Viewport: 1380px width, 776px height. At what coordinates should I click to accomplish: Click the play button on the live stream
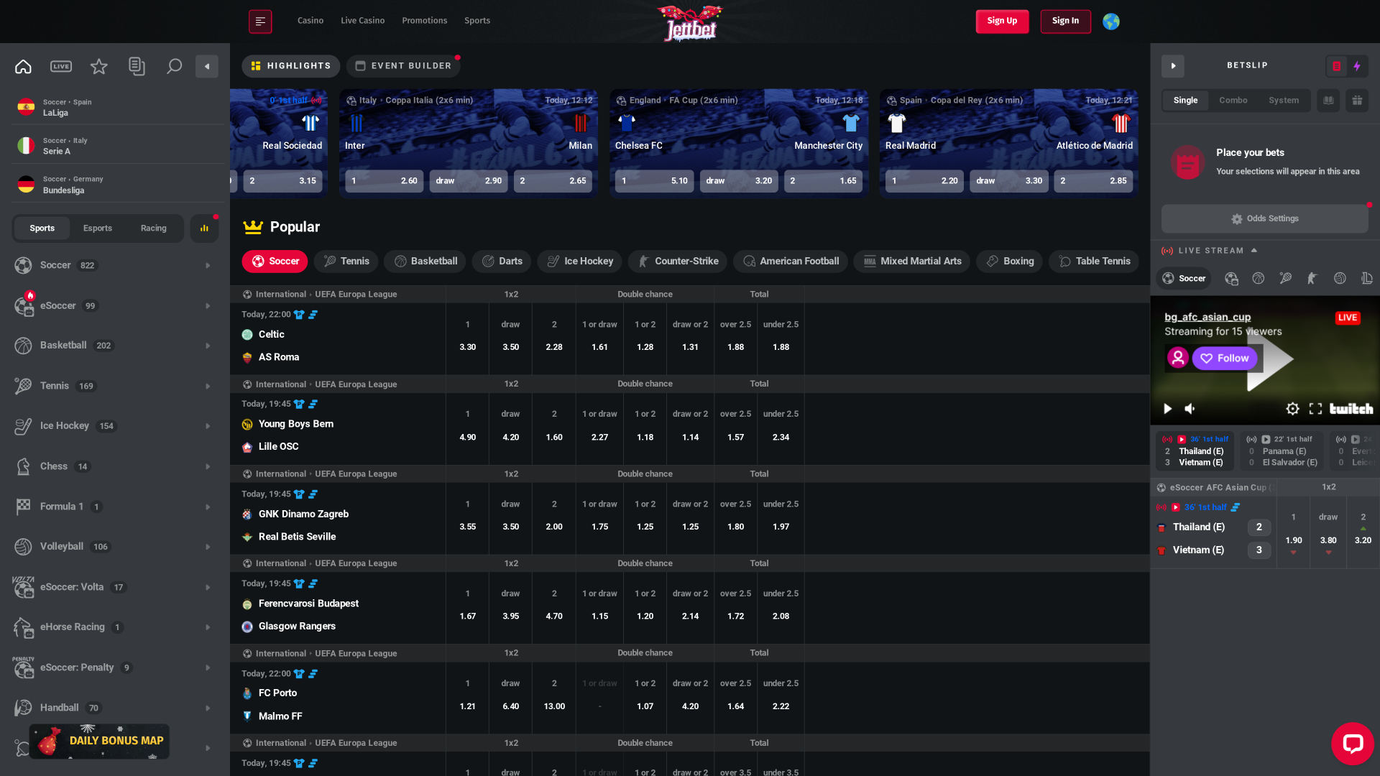pos(1167,409)
